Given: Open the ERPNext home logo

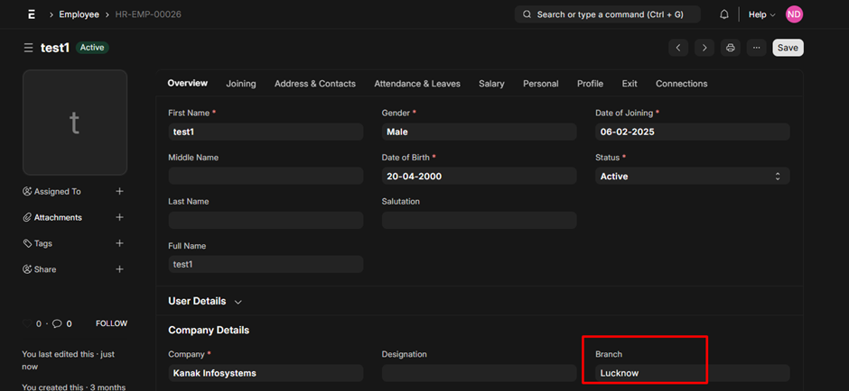Looking at the screenshot, I should [x=32, y=14].
